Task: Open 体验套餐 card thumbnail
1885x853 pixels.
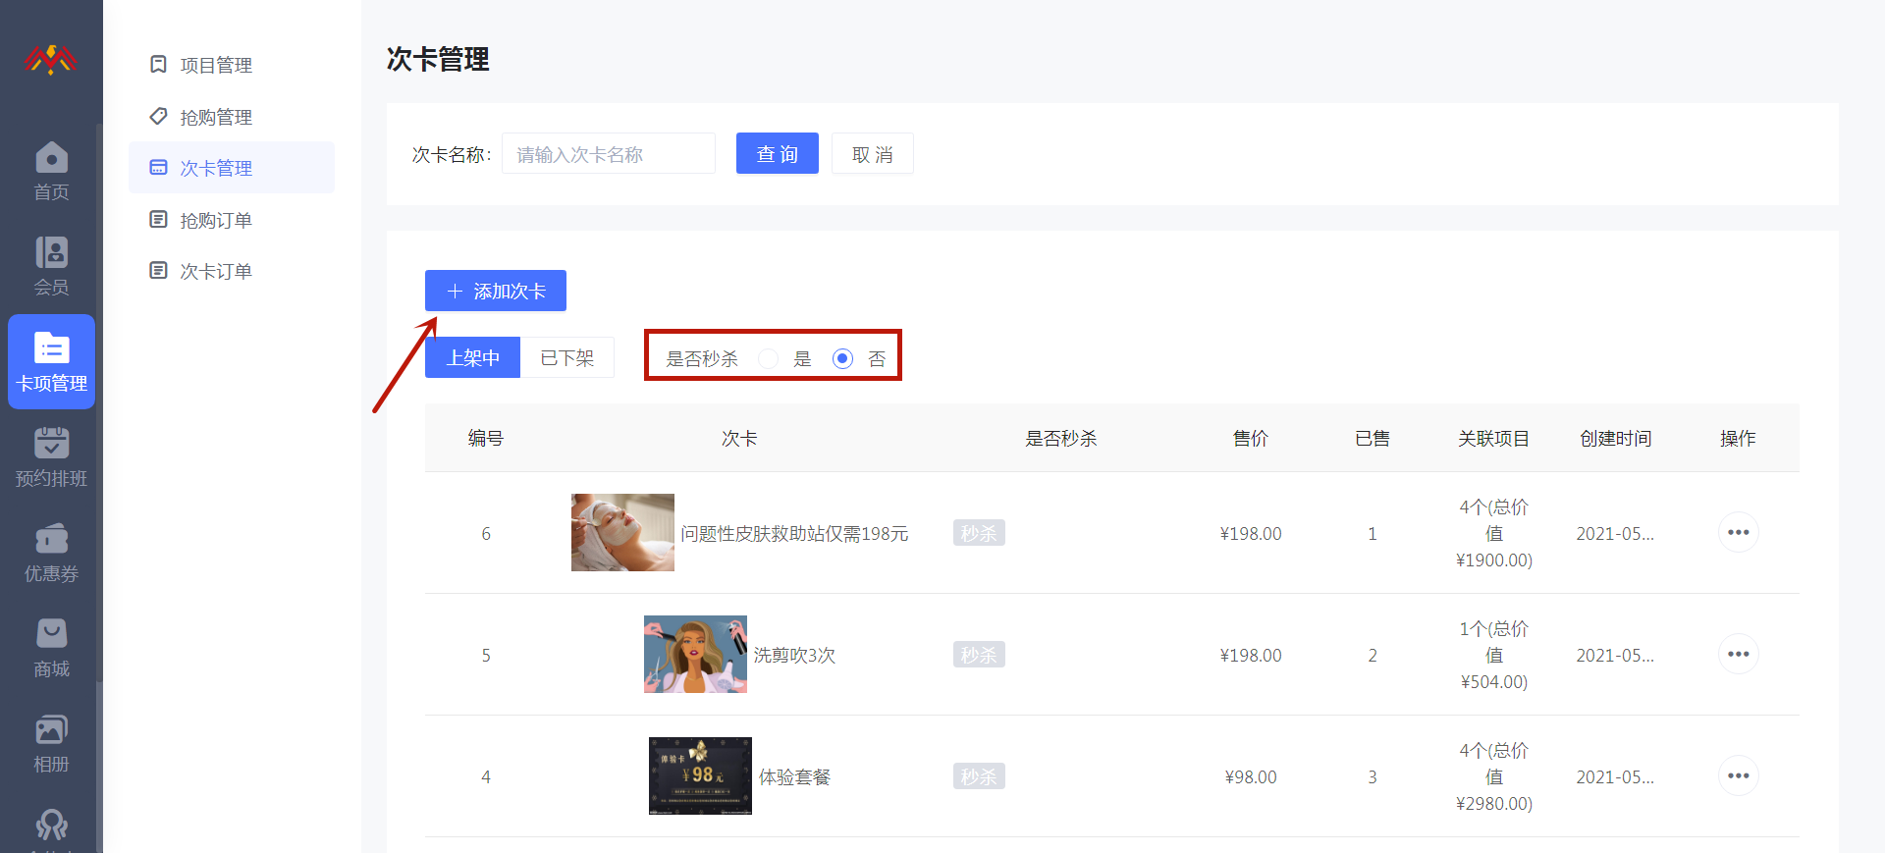Action: point(700,775)
